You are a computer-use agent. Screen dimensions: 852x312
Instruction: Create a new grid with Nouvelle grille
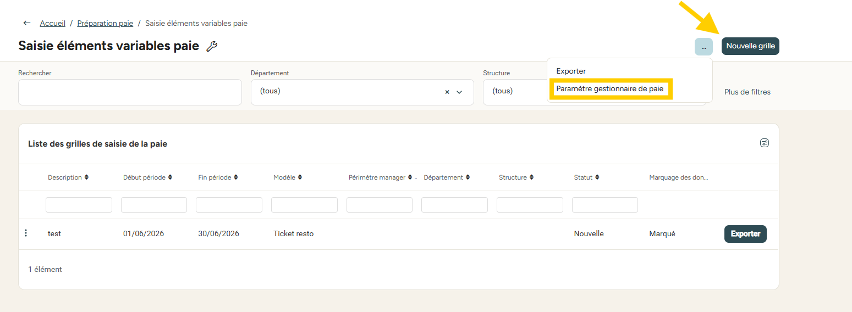tap(750, 46)
